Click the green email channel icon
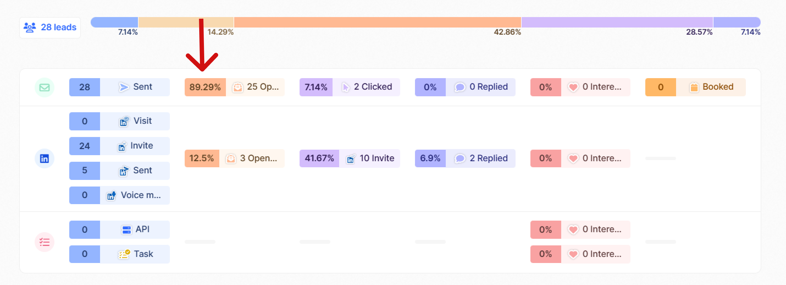Viewport: 786px width, 285px height. pyautogui.click(x=44, y=87)
